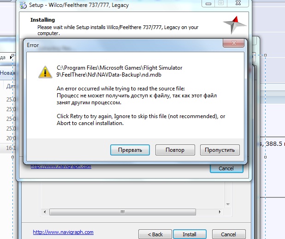285x239 pixels.
Task: Click the highlighted Cancel button in Setup window
Action: coord(226,168)
